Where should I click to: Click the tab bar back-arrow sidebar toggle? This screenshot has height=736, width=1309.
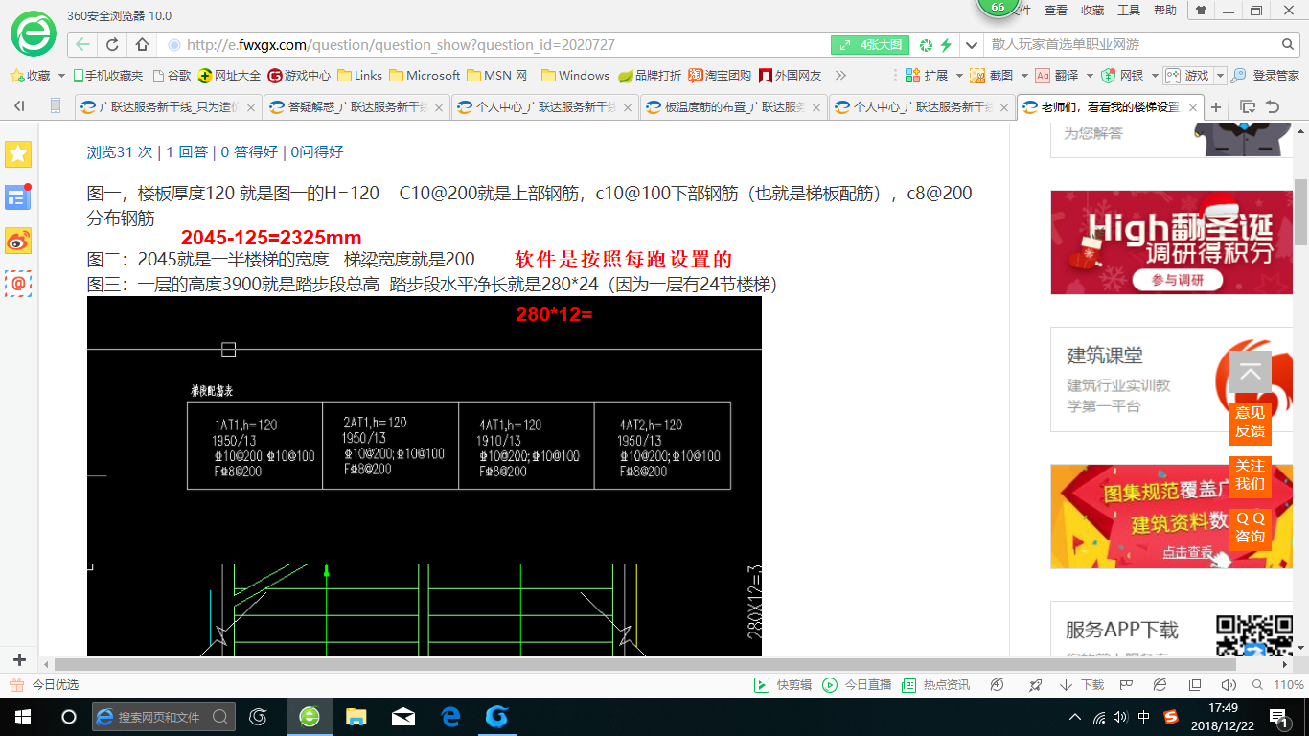[19, 106]
